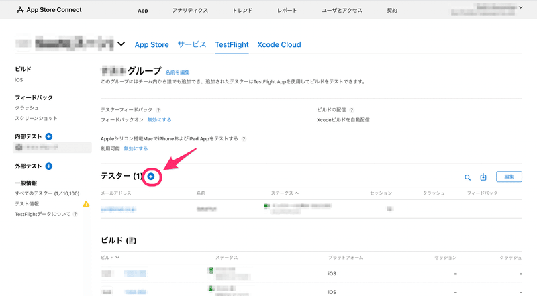This screenshot has height=296, width=537.
Task: Add a new external test group
Action: [49, 166]
